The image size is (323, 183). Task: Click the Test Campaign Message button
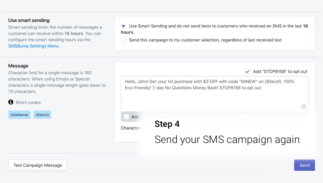[38, 165]
